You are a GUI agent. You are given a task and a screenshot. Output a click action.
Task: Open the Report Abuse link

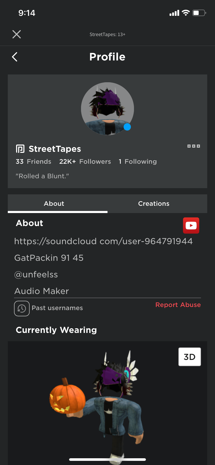coord(178,305)
